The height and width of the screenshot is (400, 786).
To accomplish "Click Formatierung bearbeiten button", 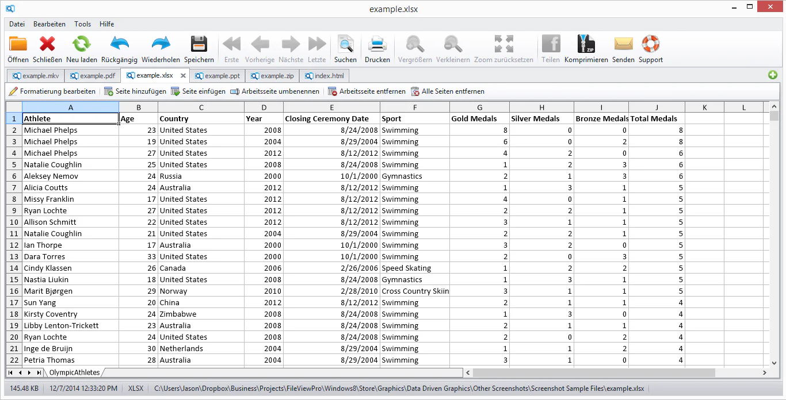I will point(52,91).
